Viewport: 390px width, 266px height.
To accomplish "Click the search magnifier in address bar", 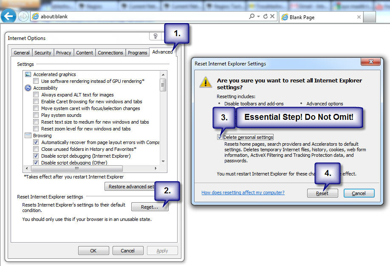I will (252, 16).
